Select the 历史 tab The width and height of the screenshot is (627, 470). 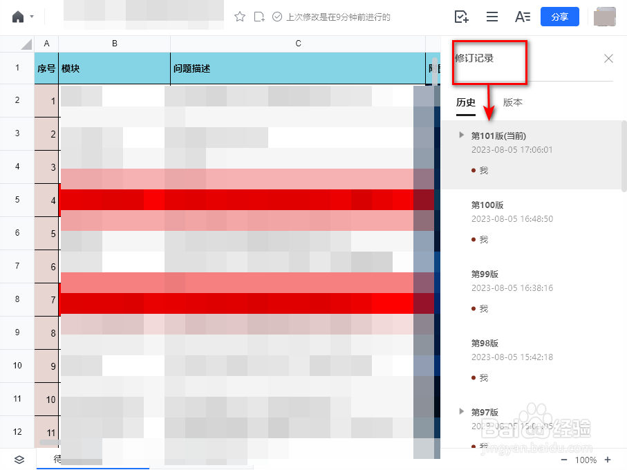[x=465, y=102]
